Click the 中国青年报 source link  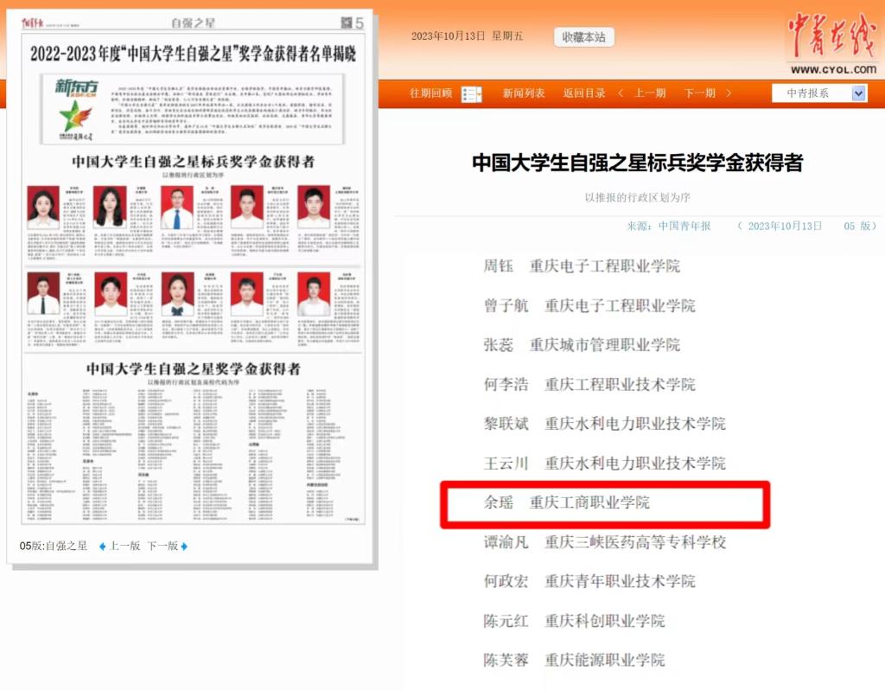(684, 226)
